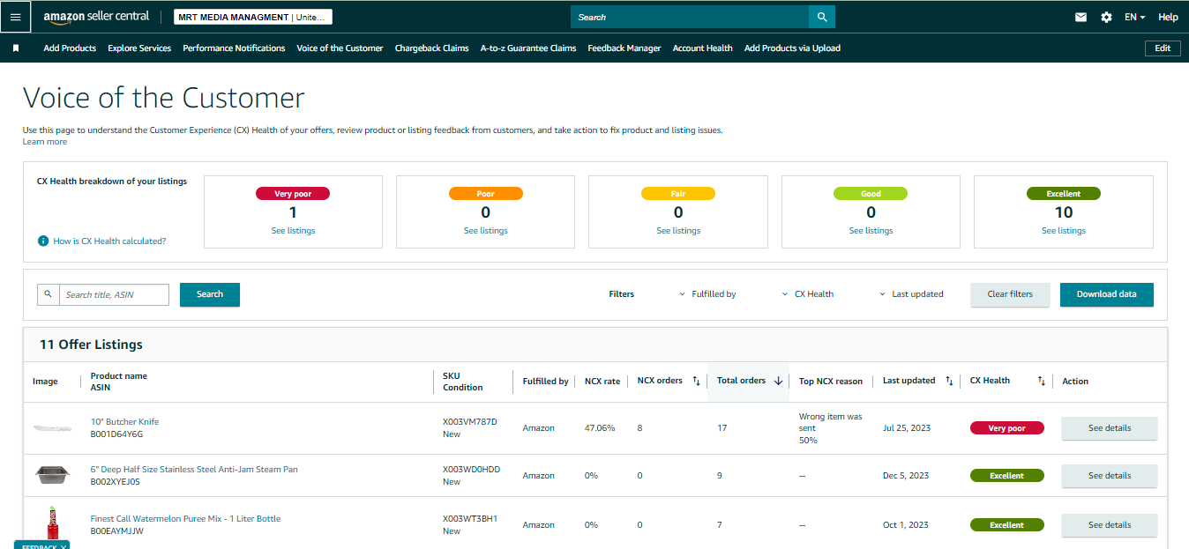Image resolution: width=1189 pixels, height=549 pixels.
Task: Click the search magnifier button in top bar
Action: click(821, 17)
